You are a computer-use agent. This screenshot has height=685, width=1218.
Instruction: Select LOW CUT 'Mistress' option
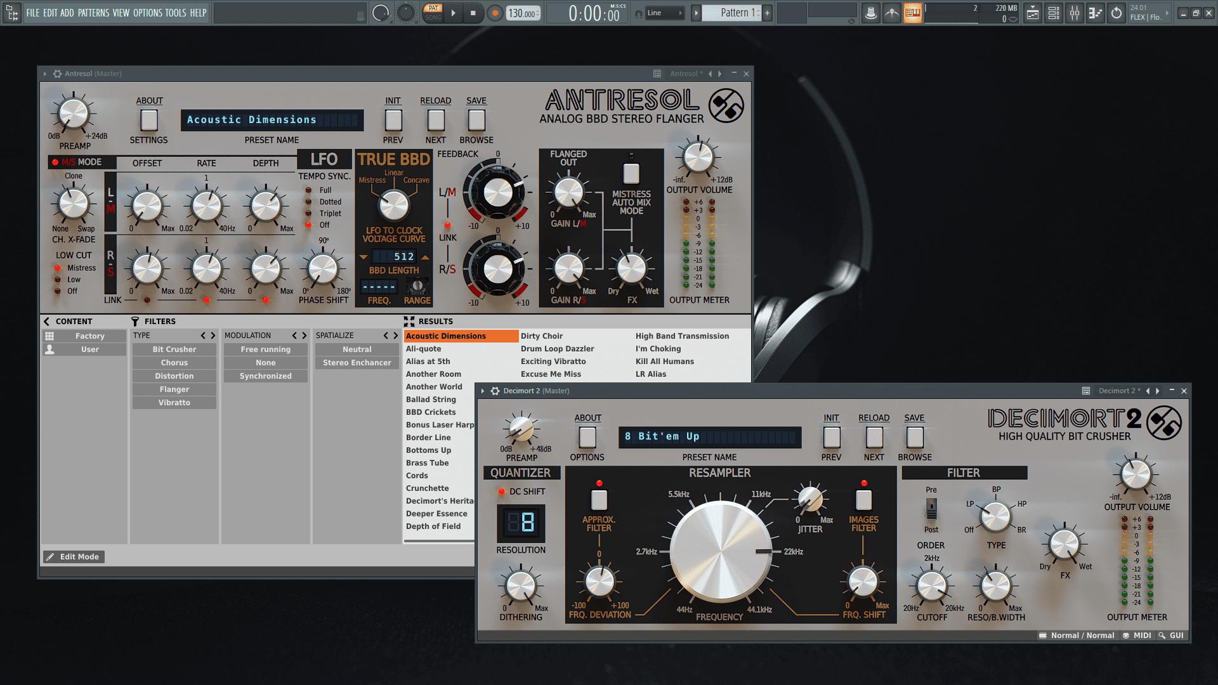tap(58, 268)
